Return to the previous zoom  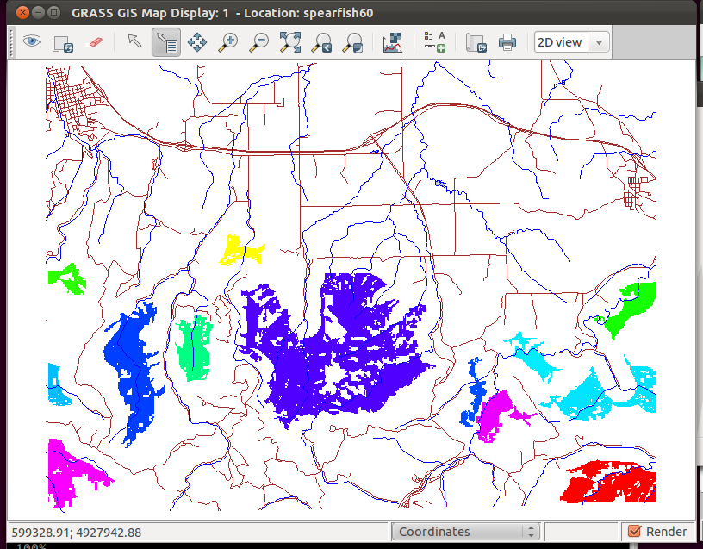tap(321, 43)
